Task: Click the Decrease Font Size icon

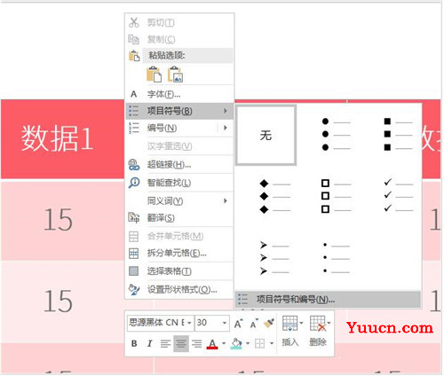Action: tap(254, 324)
